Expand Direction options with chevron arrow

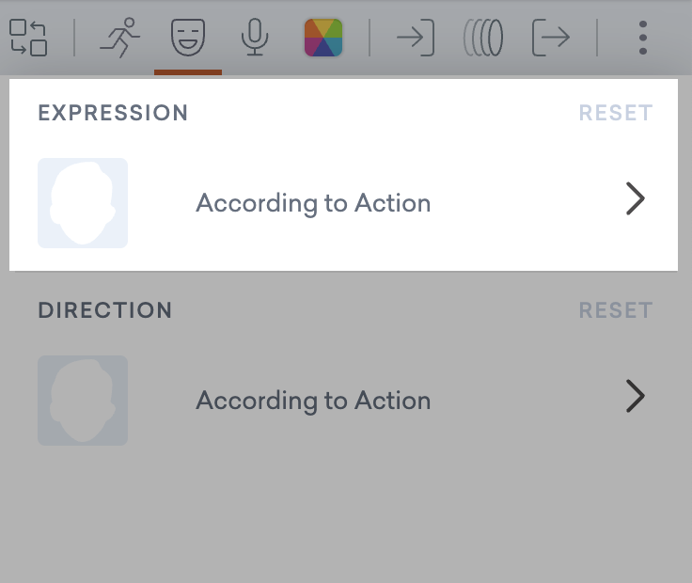tap(636, 398)
